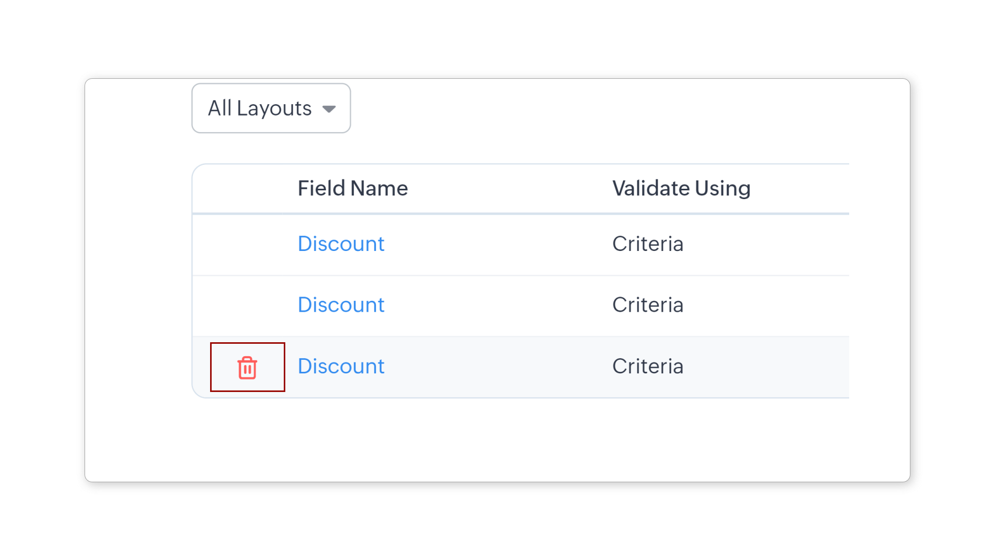Click first row space between Discount and Criteria
This screenshot has height=560, width=996.
[x=498, y=244]
